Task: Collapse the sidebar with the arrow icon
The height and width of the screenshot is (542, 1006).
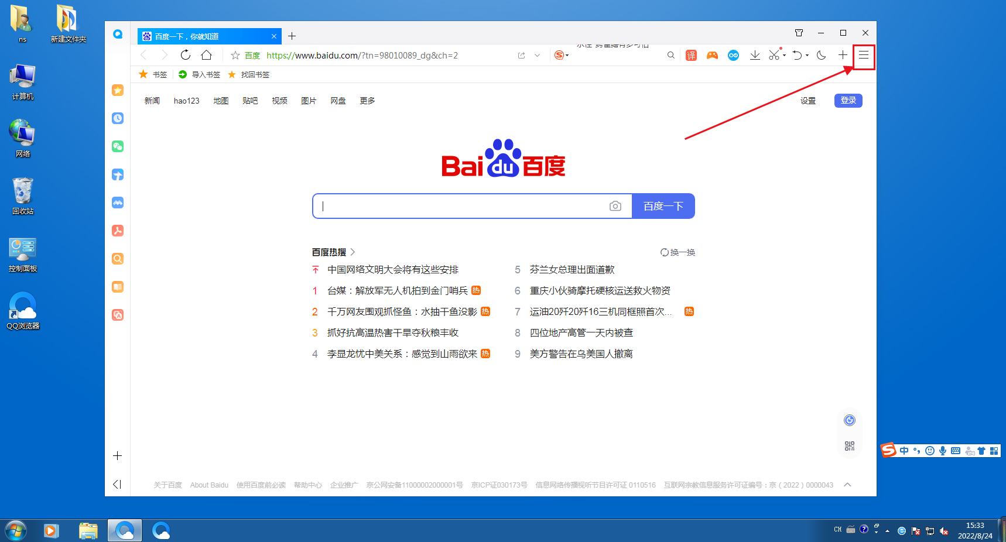Action: point(117,484)
